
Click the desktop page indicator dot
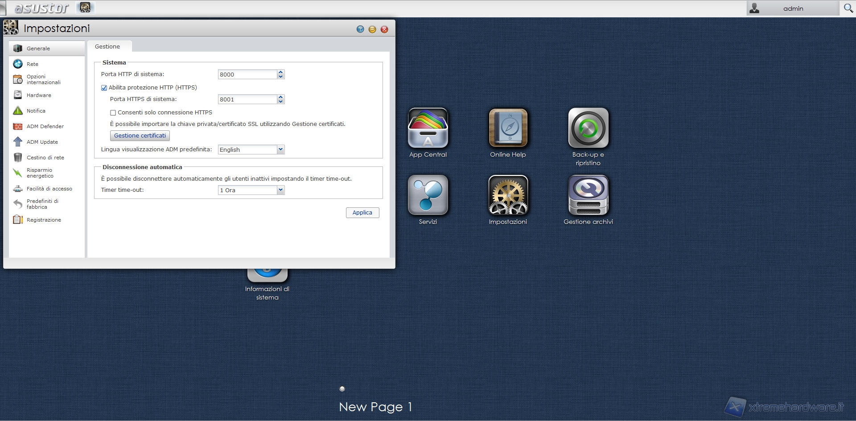[342, 389]
